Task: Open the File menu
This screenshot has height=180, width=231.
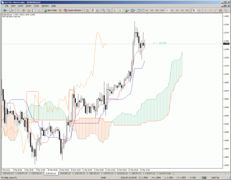Action: [x=7, y=6]
